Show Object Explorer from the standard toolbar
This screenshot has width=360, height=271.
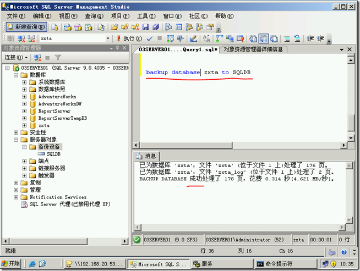[x=189, y=27]
